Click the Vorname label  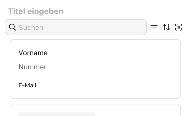33,53
